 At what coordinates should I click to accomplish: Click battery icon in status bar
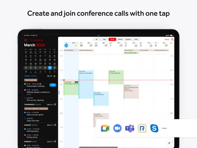pyautogui.click(x=171, y=35)
